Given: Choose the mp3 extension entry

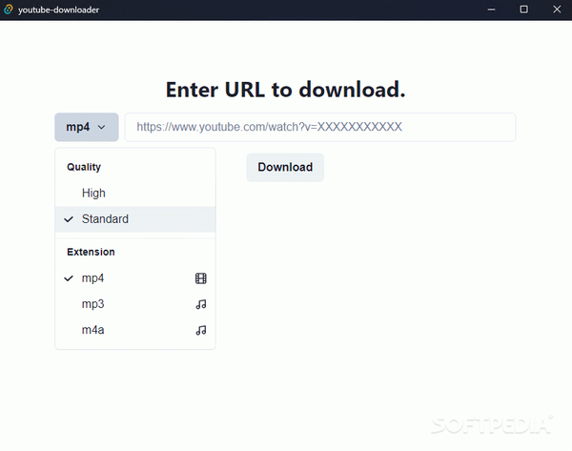Looking at the screenshot, I should (135, 304).
